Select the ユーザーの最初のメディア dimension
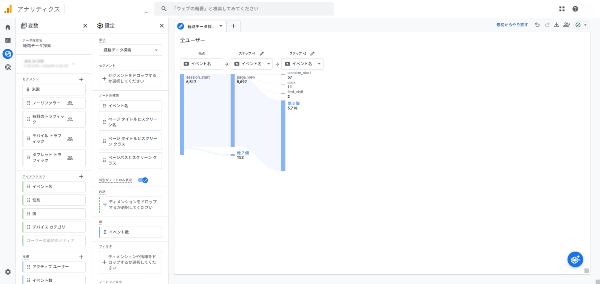Screen dimensions: 600x284 (54, 241)
